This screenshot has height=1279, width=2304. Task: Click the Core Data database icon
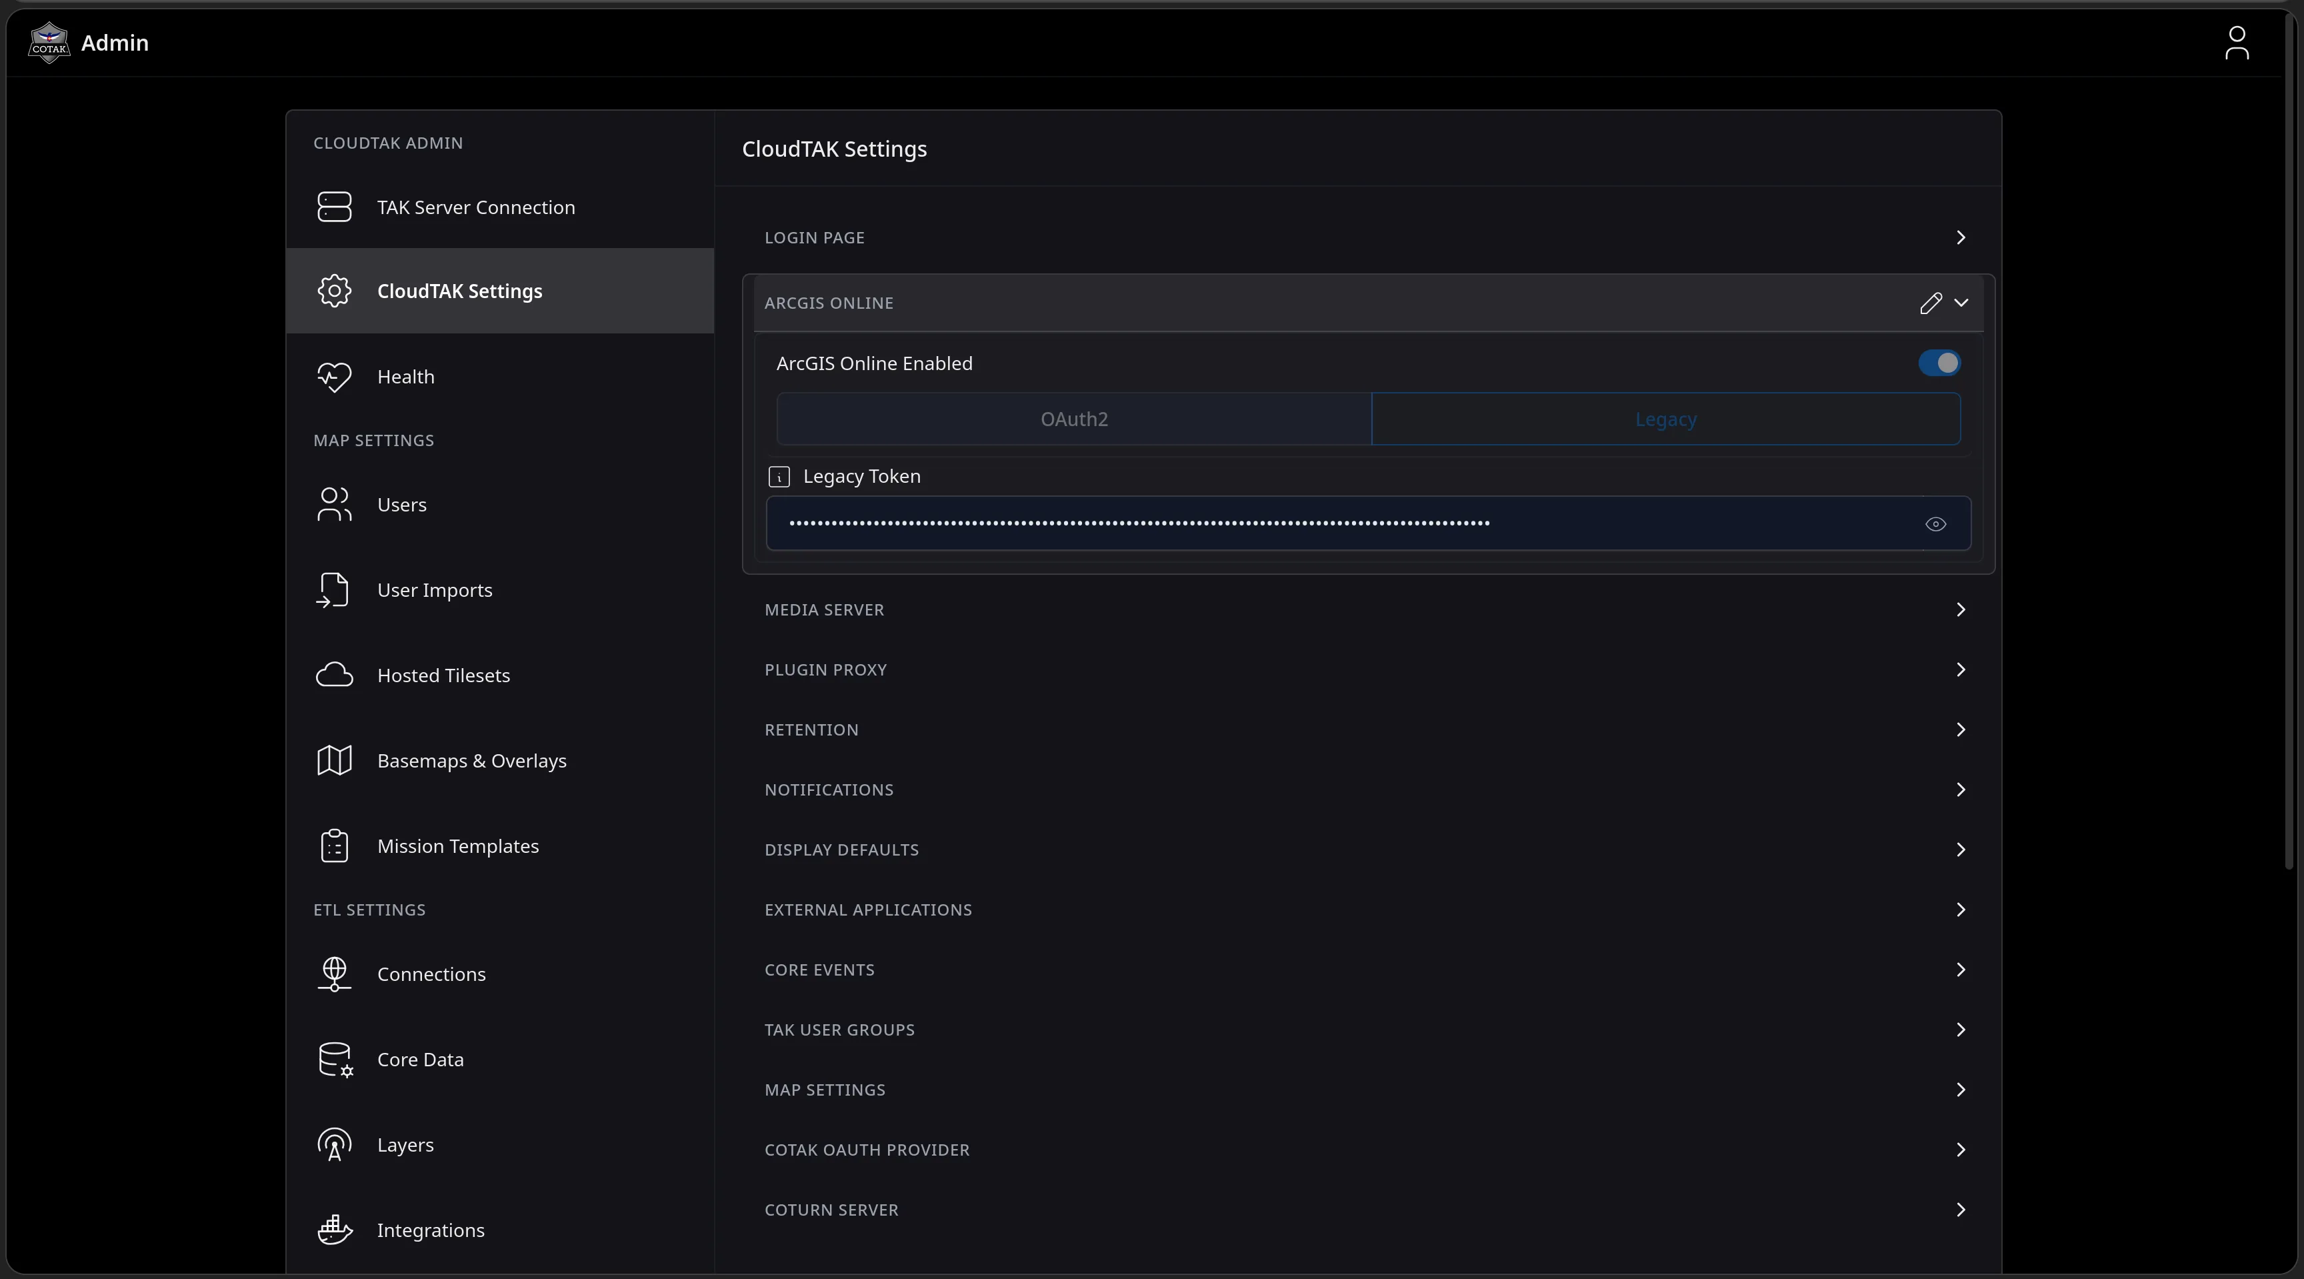coord(335,1060)
